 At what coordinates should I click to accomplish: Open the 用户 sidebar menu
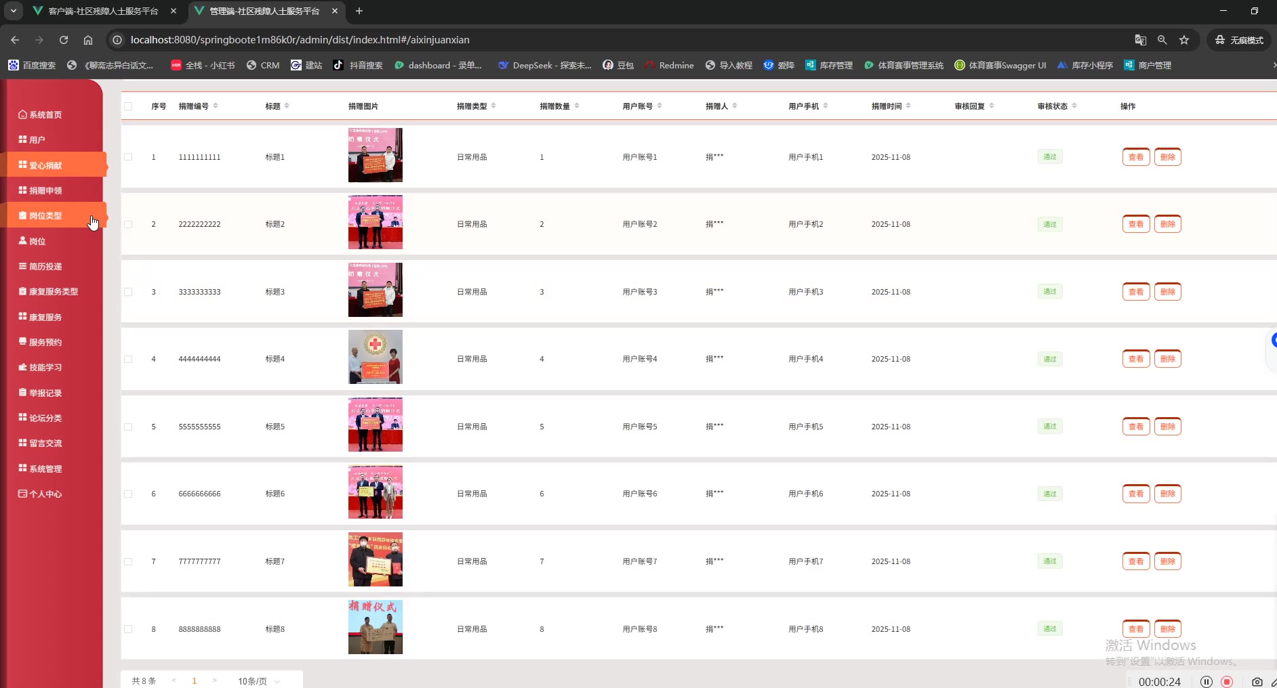point(32,139)
